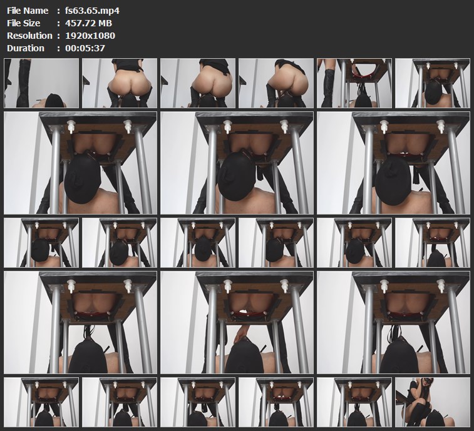Select the File Name label
Image resolution: width=474 pixels, height=431 pixels.
click(x=27, y=11)
